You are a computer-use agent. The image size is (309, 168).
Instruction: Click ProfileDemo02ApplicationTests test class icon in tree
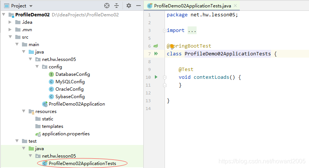pyautogui.click(x=45, y=163)
